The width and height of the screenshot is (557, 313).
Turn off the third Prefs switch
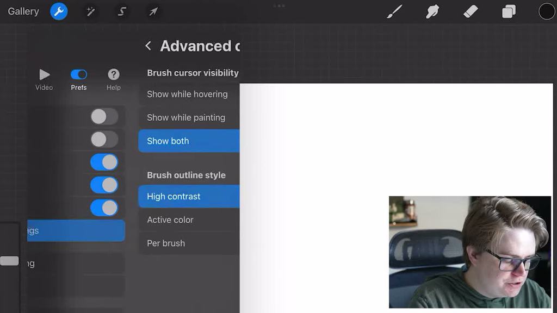coord(104,162)
